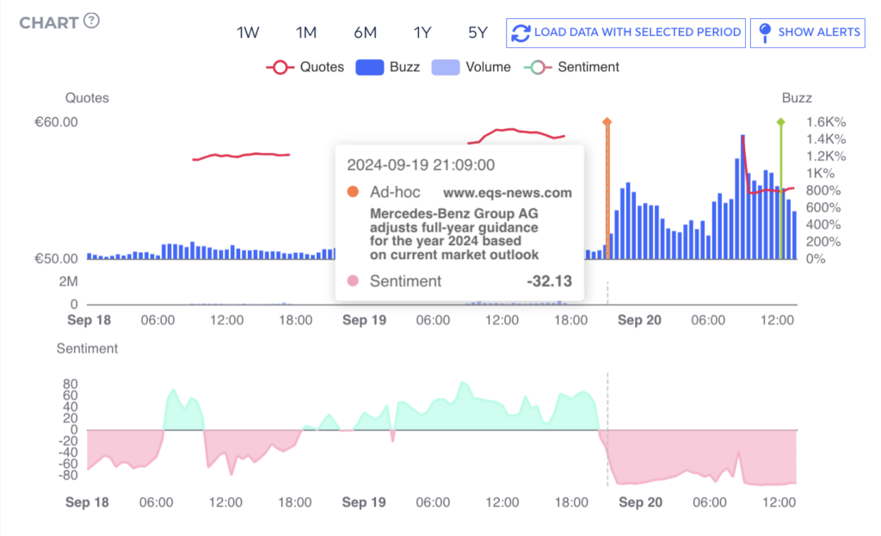Viewport: 881px width, 536px height.
Task: Hide the Sentiment series via legend
Action: tap(572, 67)
